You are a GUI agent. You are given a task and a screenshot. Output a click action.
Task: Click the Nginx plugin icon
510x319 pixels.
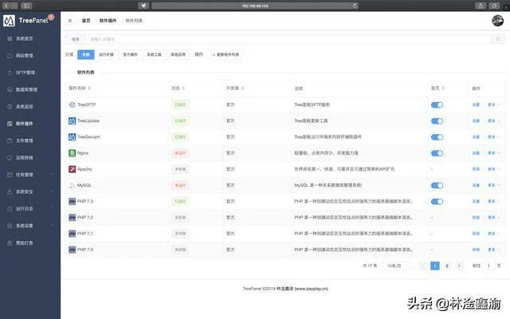(72, 153)
